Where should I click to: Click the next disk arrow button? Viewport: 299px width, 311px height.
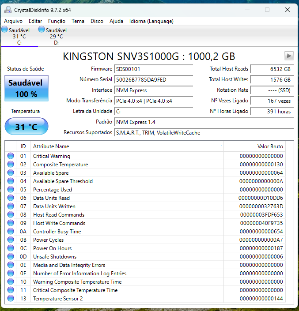(289, 56)
